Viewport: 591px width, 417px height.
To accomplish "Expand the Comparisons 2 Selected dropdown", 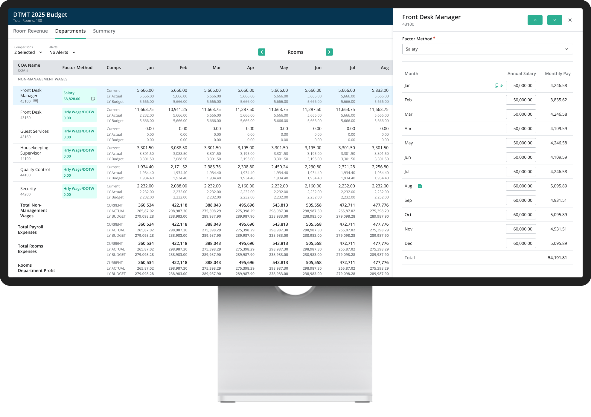I will [x=28, y=52].
